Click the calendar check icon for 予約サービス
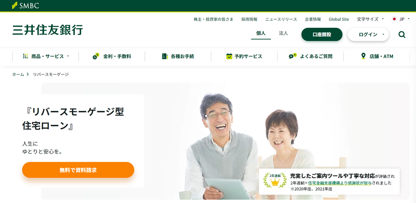Viewport: 416px width, 203px height. 229,56
